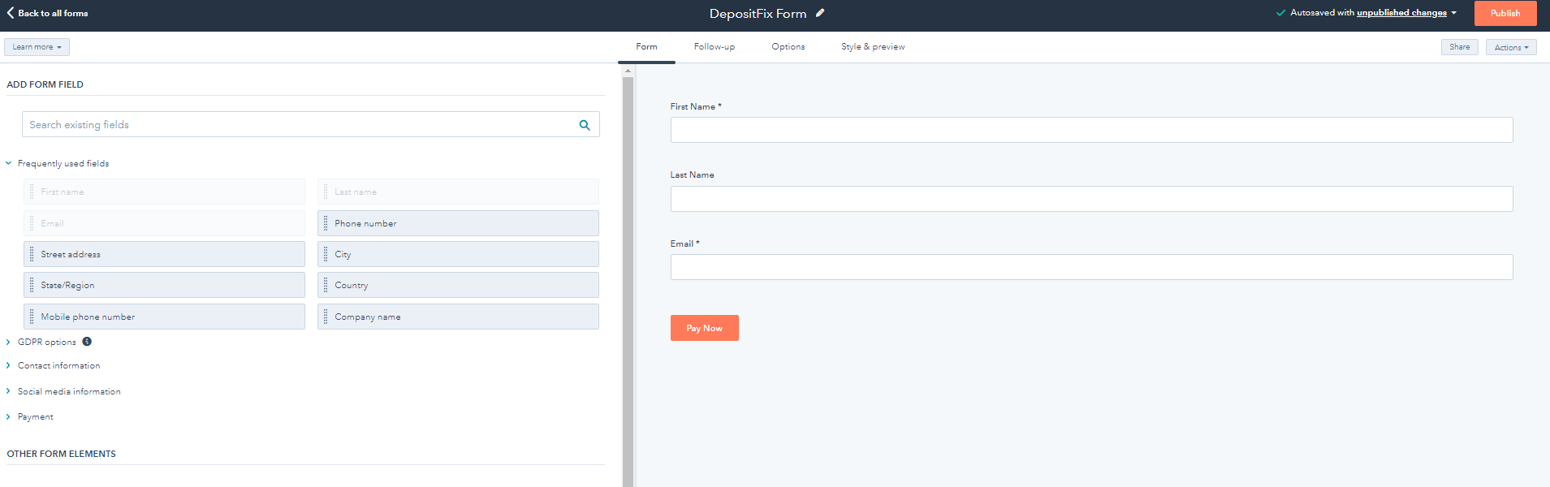Click the Share button
This screenshot has height=487, width=1550.
[x=1459, y=47]
